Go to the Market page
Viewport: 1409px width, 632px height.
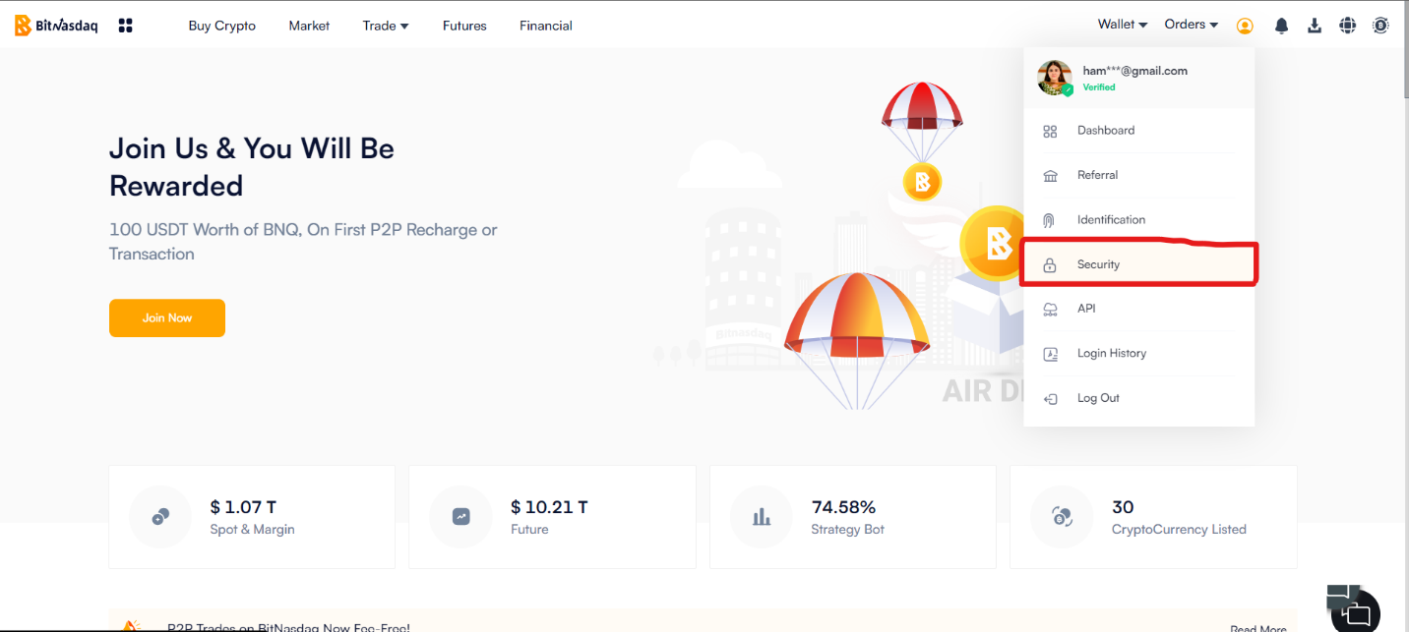click(309, 26)
